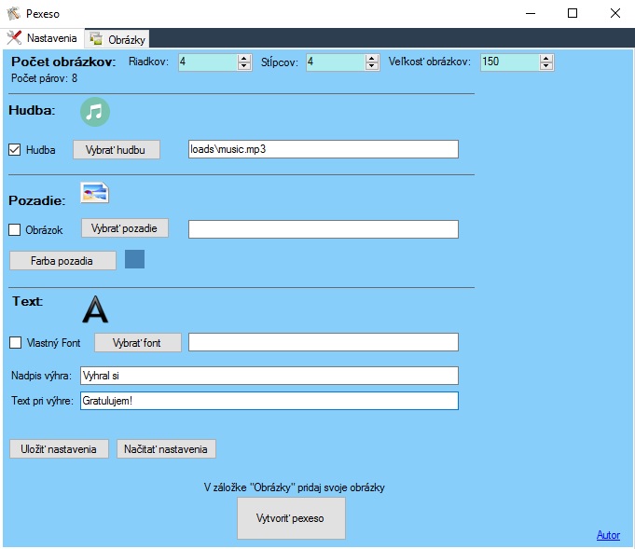Click the Nadpis výhra text field
Viewport: 635px width, 549px height.
(x=269, y=376)
